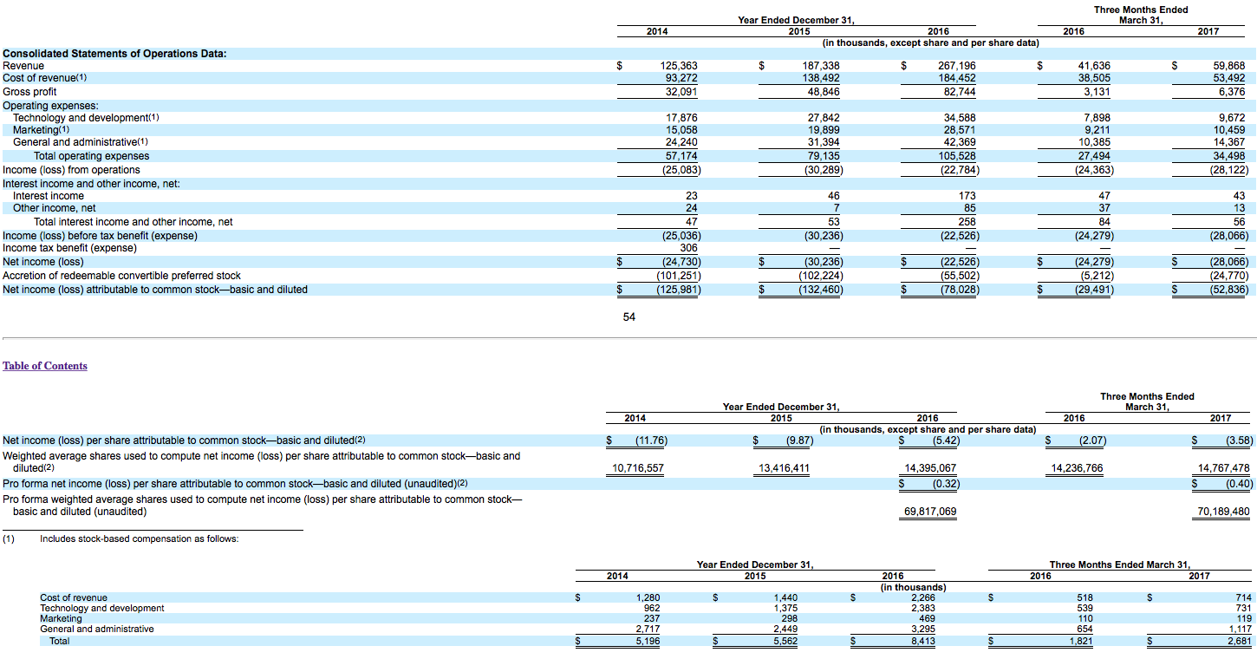
Task: Click the 'Total operating expenses' row label
Action: tap(91, 156)
